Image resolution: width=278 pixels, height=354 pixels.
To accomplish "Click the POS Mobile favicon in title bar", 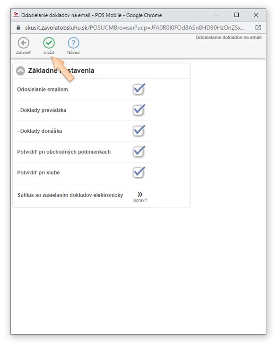I will pyautogui.click(x=16, y=15).
